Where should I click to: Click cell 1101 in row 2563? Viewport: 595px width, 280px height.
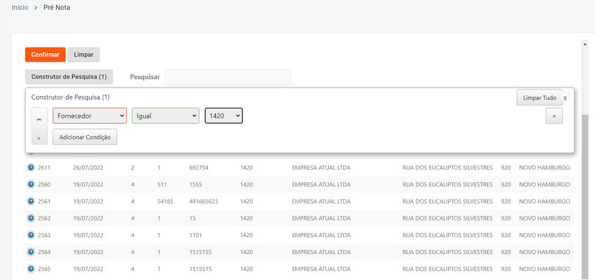pos(195,235)
